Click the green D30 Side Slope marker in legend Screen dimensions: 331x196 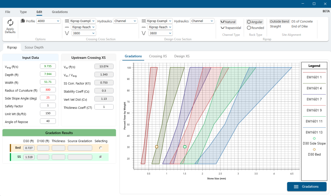[x=314, y=138]
